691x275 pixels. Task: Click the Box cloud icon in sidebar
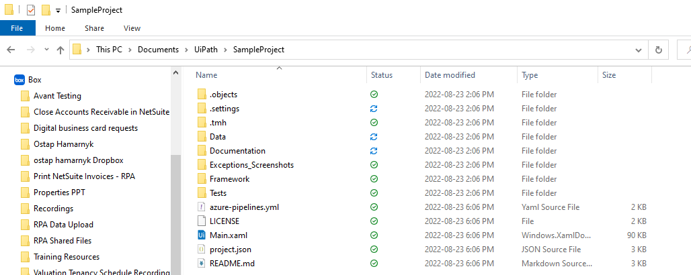pos(19,80)
